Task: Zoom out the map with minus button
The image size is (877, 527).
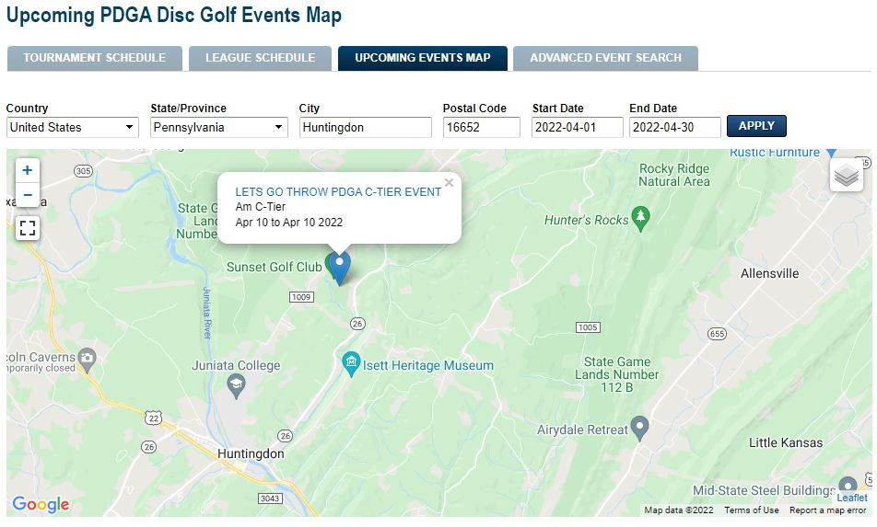Action: pyautogui.click(x=28, y=195)
